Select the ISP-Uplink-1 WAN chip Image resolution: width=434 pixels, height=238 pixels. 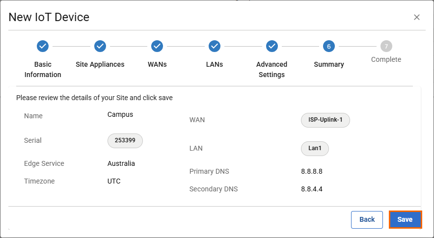point(325,120)
